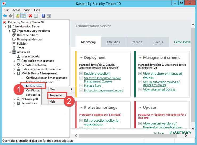
Task: Toggle the Show/Hide console tree icon
Action: click(x=23, y=16)
